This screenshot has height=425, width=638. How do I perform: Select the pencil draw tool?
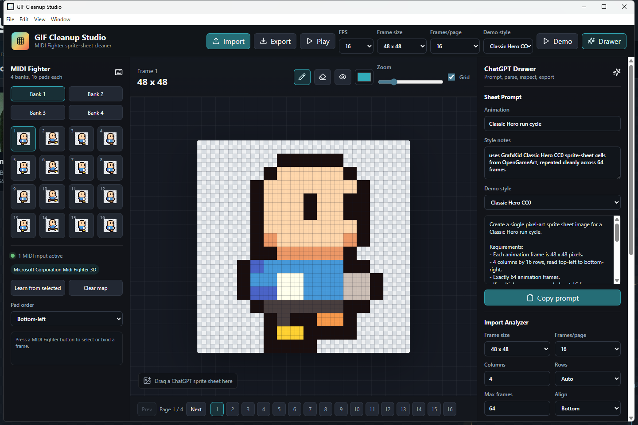[302, 77]
